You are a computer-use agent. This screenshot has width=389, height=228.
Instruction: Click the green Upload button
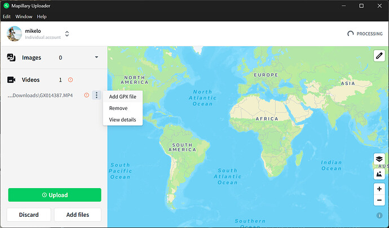point(55,195)
